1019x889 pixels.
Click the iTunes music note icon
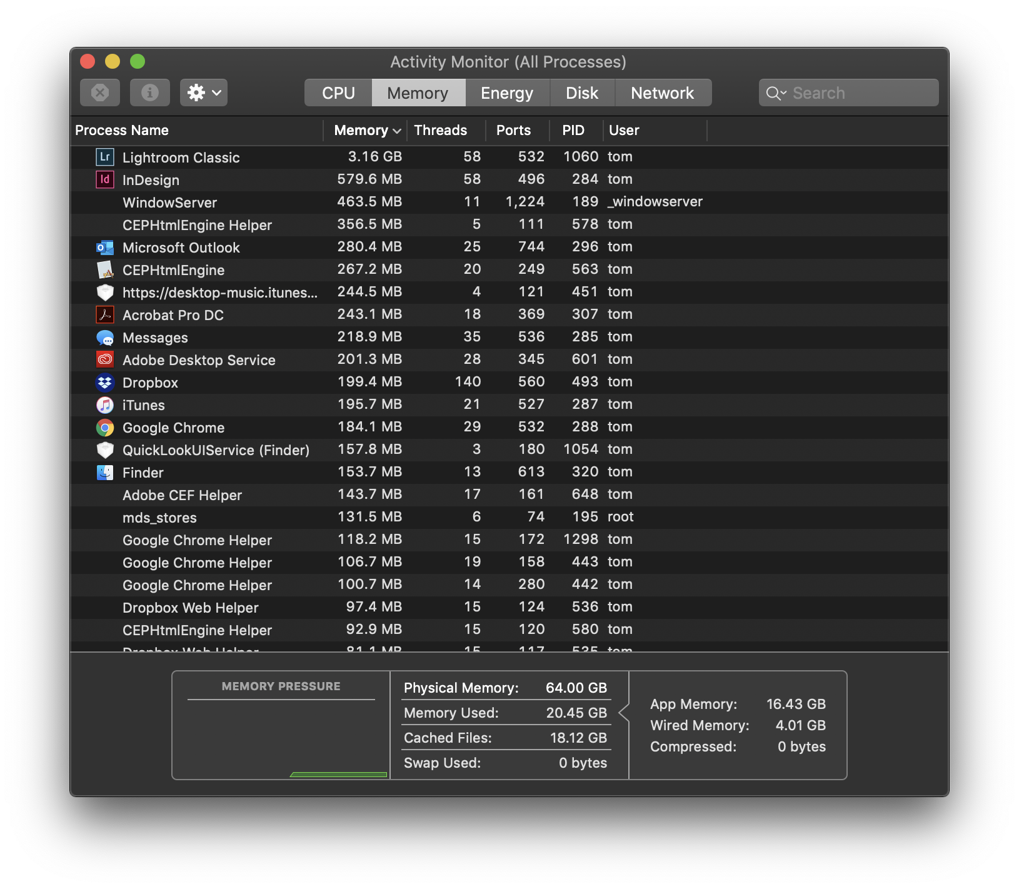[105, 405]
